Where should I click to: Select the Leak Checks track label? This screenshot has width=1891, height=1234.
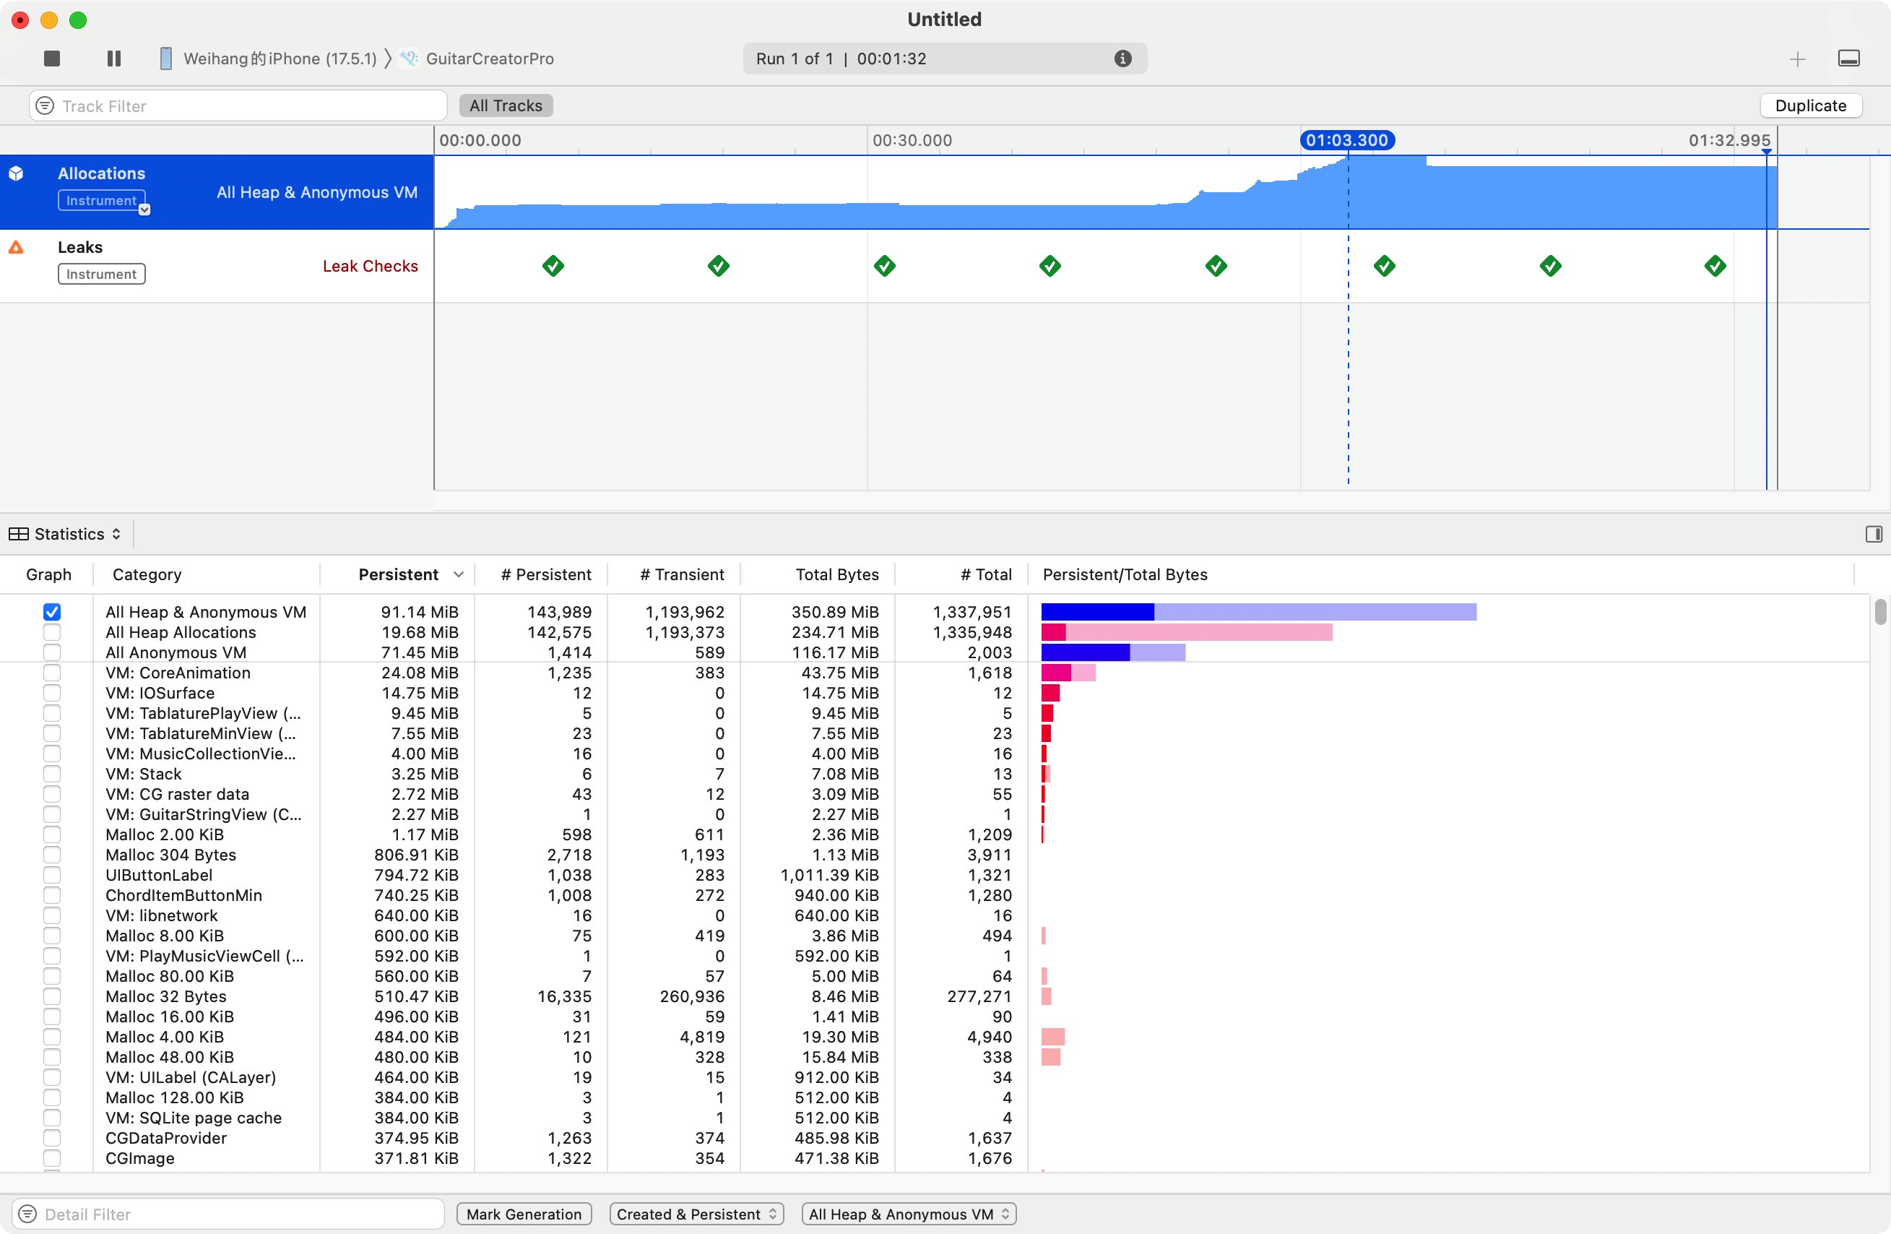[x=371, y=266]
